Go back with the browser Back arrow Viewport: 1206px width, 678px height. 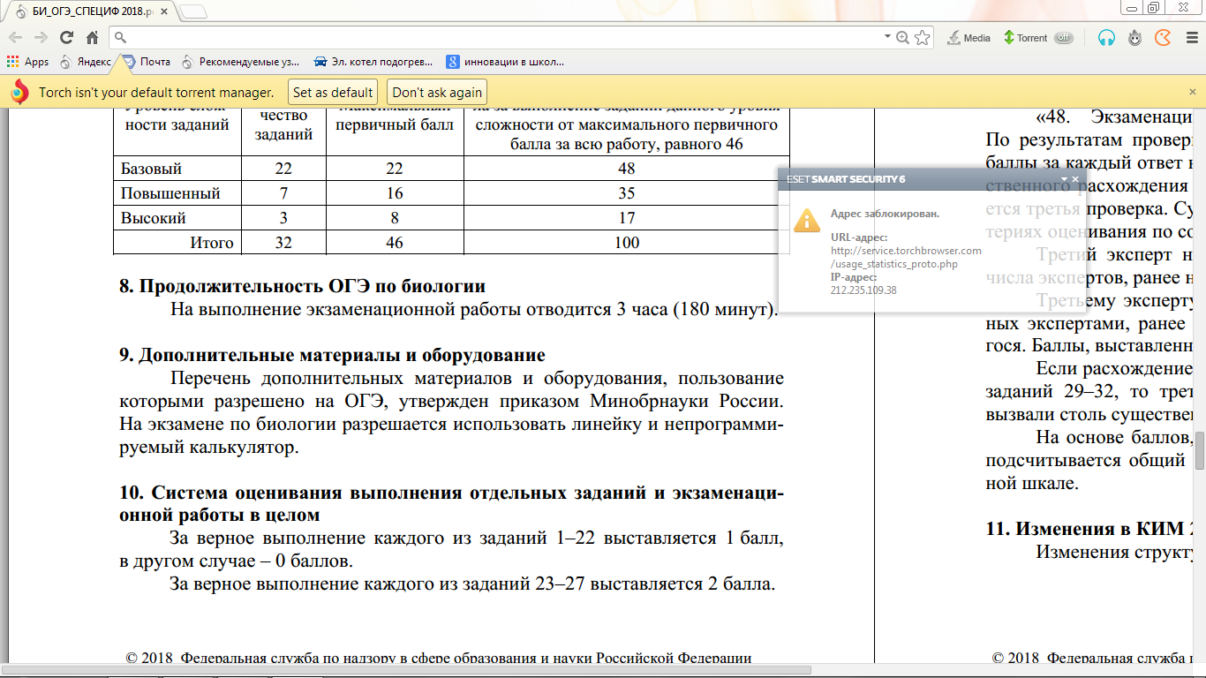(x=16, y=38)
